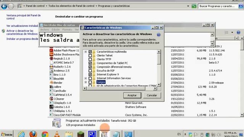Enable Internet Information Services checkbox
This screenshot has width=244, height=137.
(x=90, y=78)
